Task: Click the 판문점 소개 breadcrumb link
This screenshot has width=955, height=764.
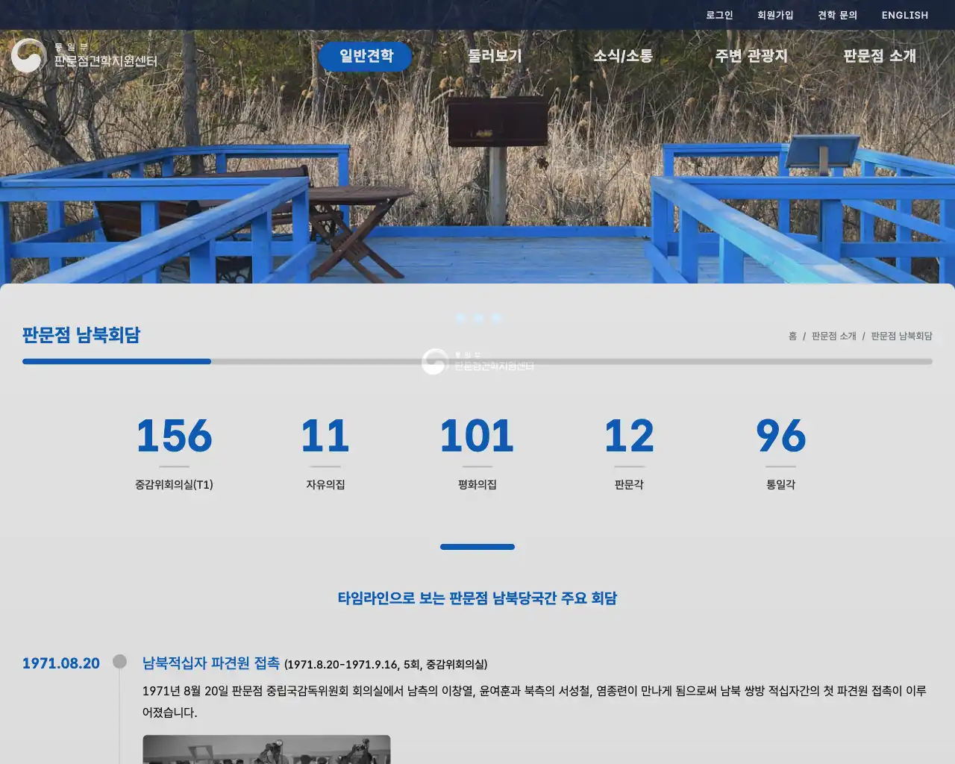Action: (833, 336)
